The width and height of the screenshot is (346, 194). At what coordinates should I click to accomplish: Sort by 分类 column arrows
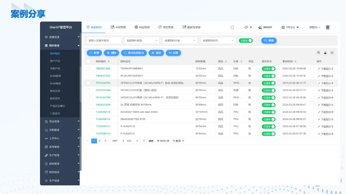click(241, 61)
